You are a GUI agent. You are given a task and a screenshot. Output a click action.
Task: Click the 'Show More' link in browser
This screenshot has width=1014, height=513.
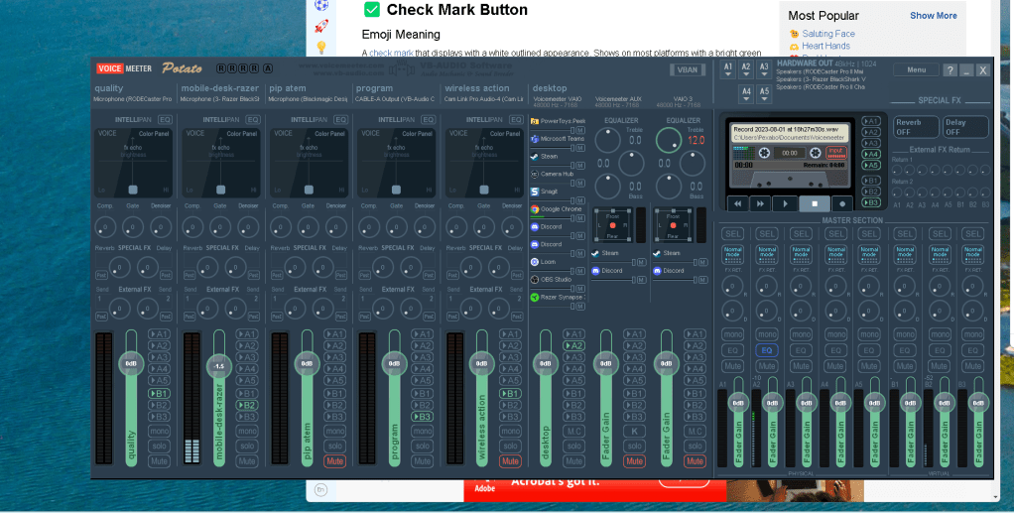(934, 16)
